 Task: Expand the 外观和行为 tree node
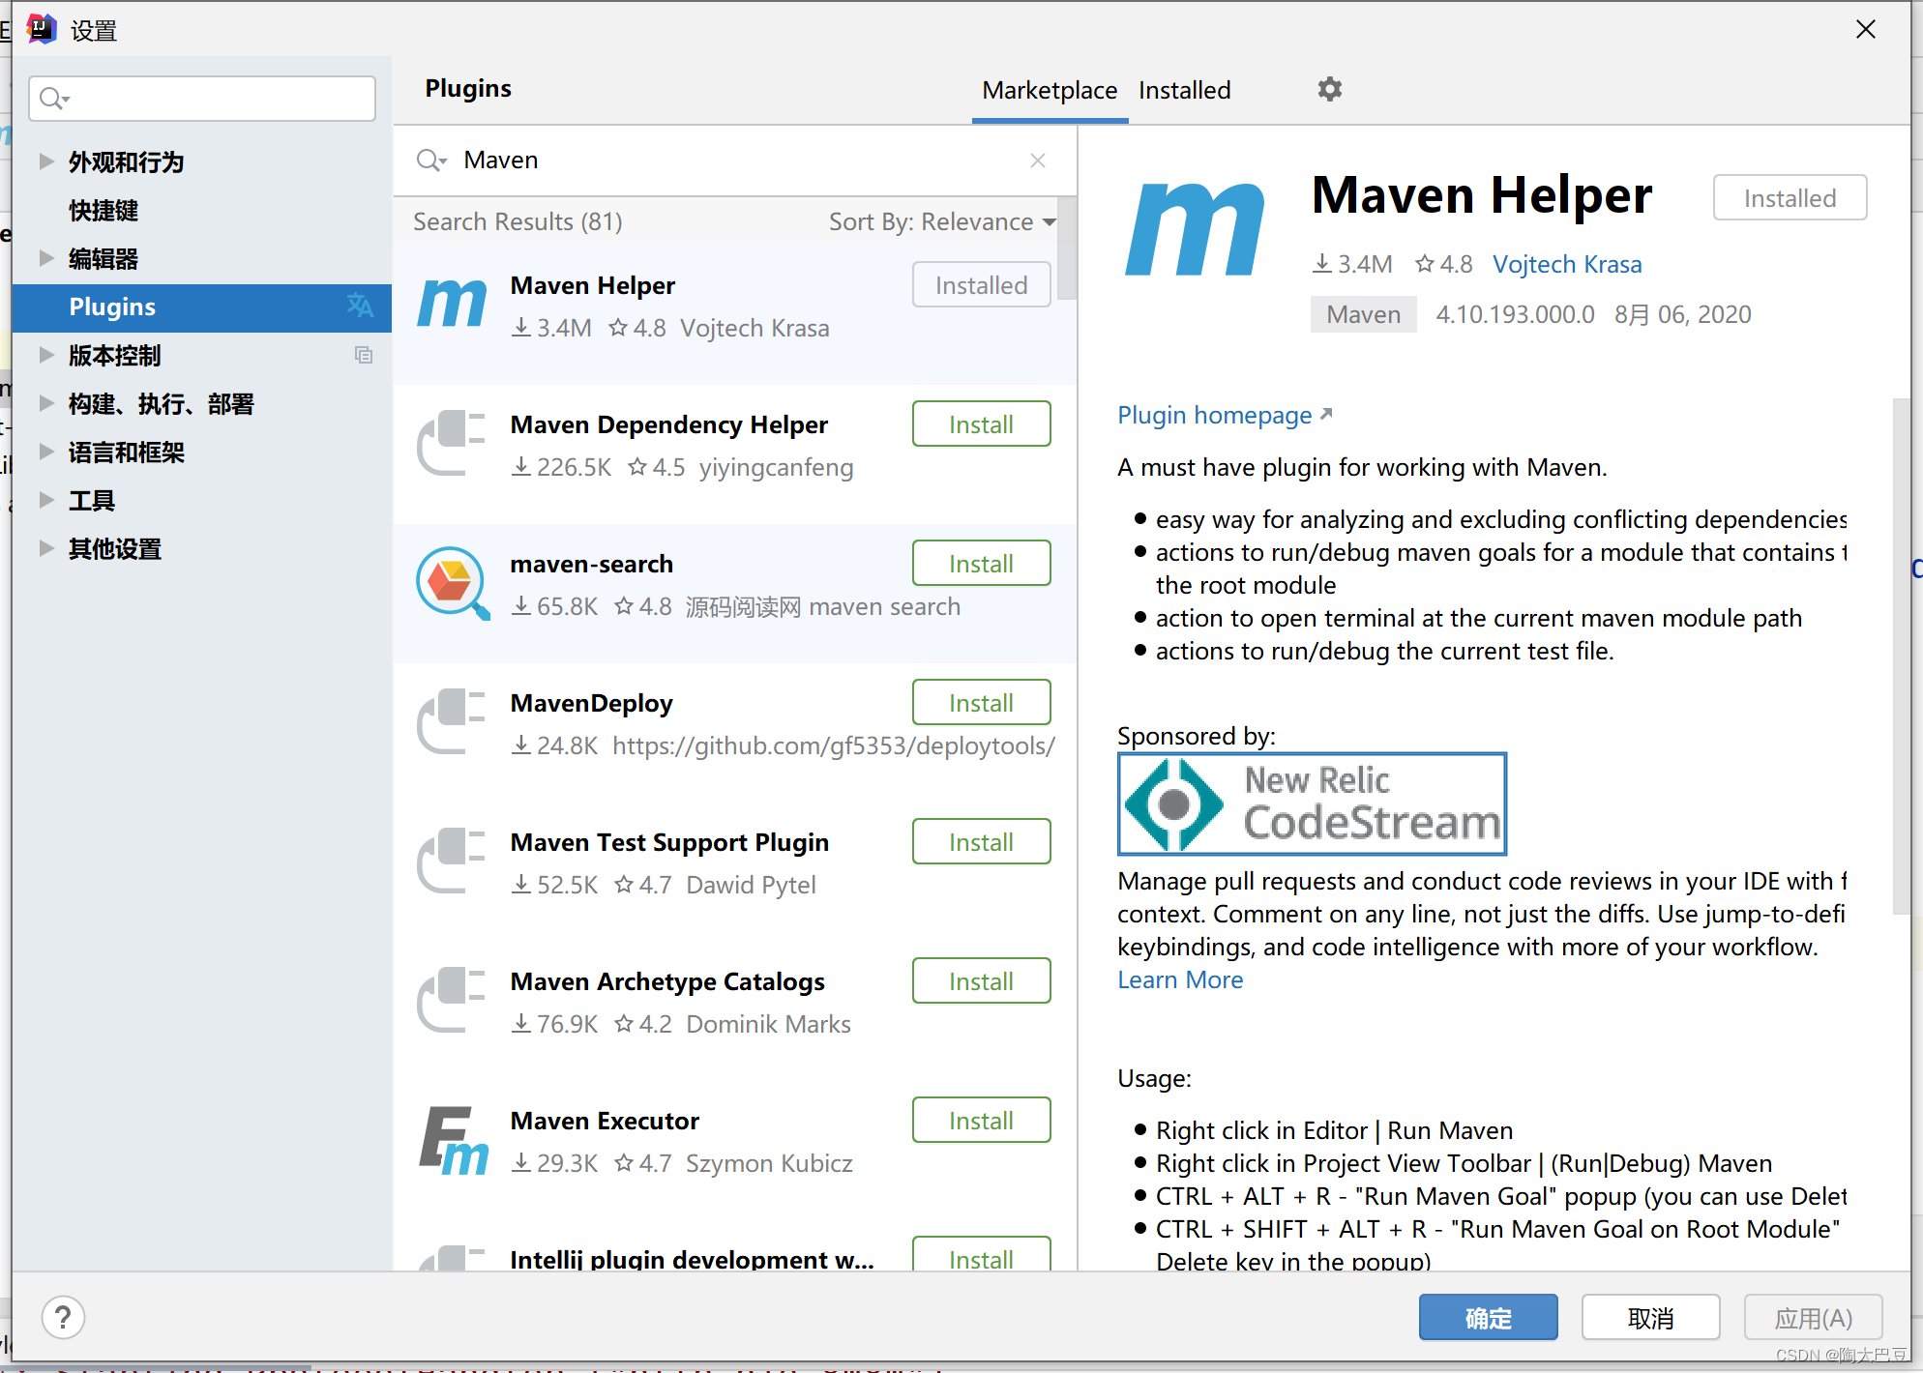pos(45,161)
